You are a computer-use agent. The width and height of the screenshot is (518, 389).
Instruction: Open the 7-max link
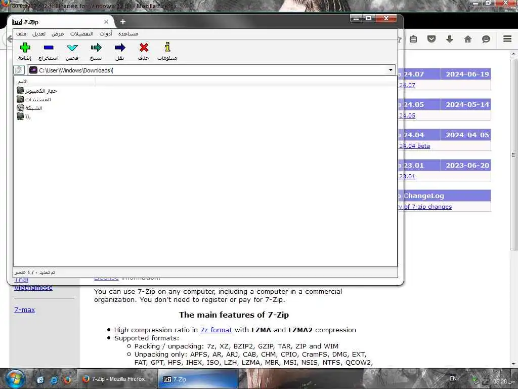click(x=24, y=309)
